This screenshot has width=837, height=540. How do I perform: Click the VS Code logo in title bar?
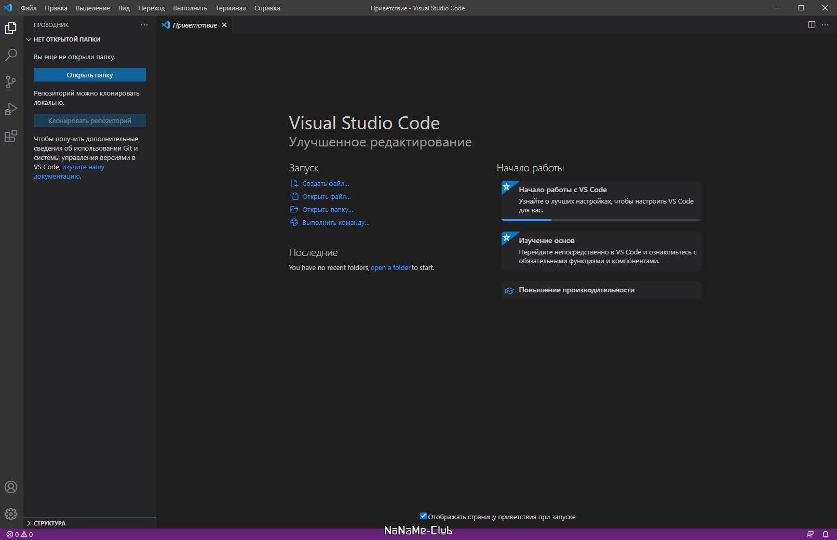8,8
